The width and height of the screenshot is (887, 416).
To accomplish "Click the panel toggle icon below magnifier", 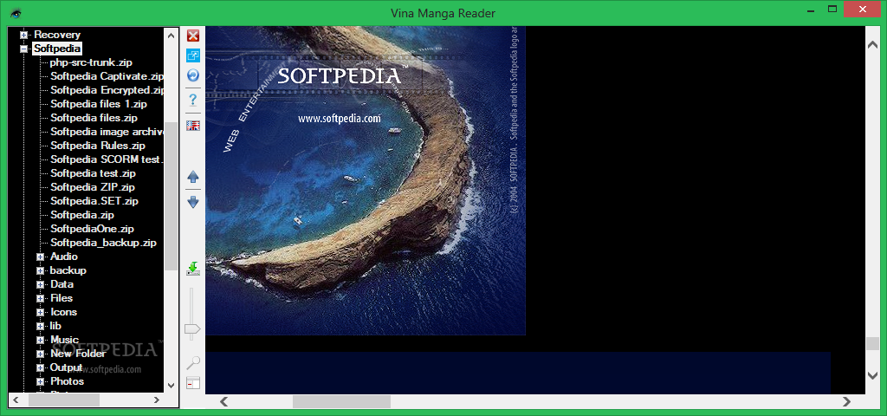I will pyautogui.click(x=193, y=382).
